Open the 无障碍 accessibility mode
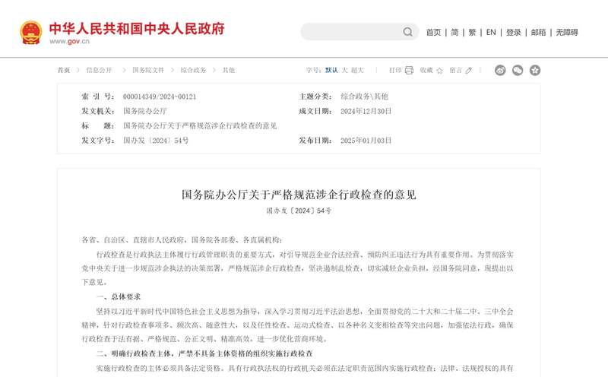 point(567,33)
